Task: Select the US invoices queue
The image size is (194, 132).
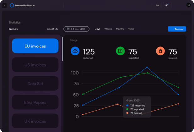Action: coord(35,65)
